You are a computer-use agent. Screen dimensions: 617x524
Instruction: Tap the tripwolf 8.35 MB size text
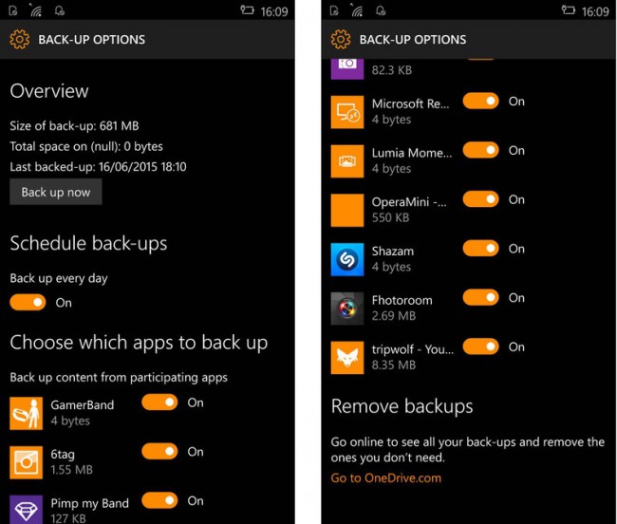(x=394, y=365)
